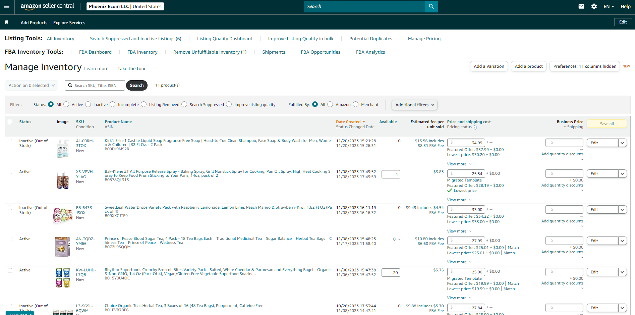Viewport: 635px width, 315px height.
Task: Open Edit dropdown arrow for SweetLeaf row
Action: (623, 210)
